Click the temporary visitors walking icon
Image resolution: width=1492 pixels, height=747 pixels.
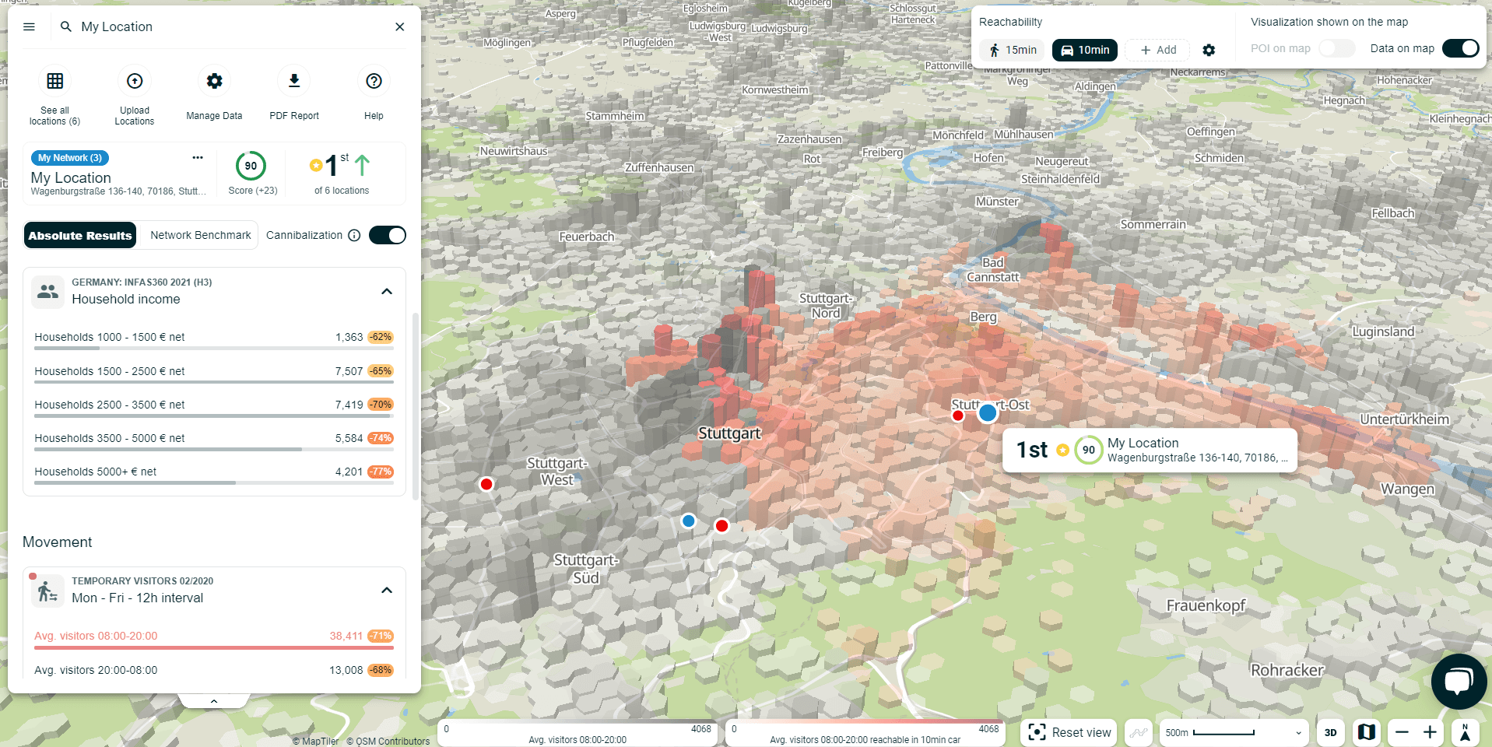[x=47, y=591]
